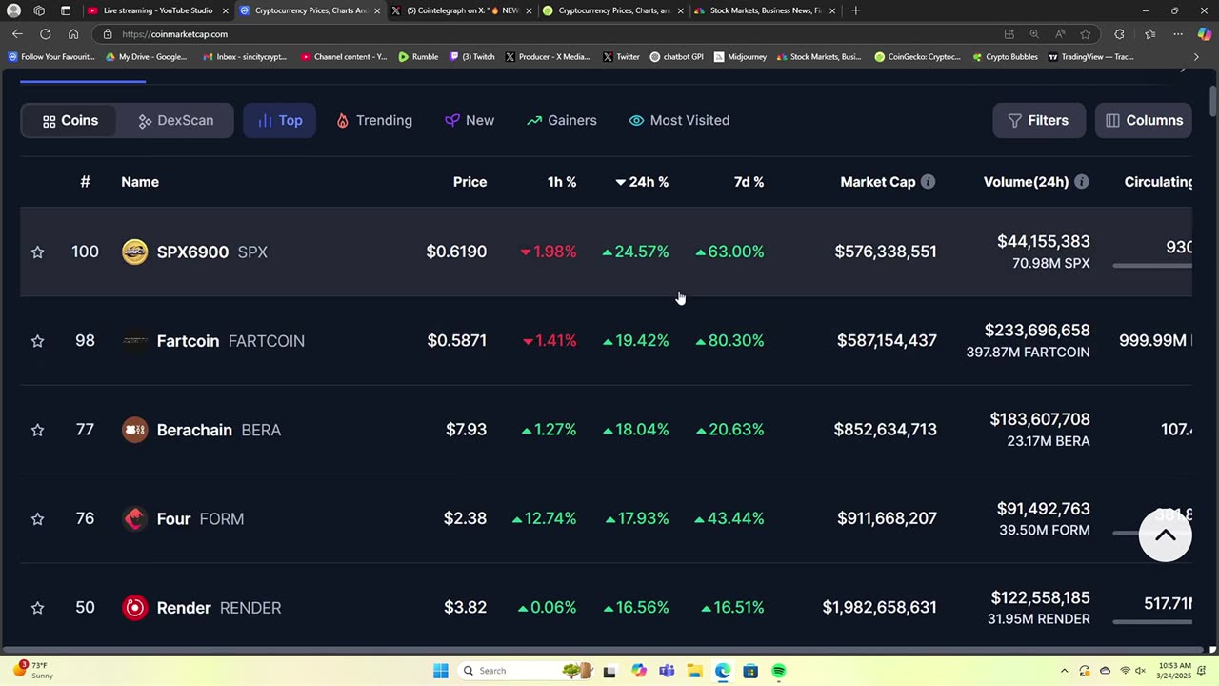Open Rumble bookmark

tap(418, 57)
